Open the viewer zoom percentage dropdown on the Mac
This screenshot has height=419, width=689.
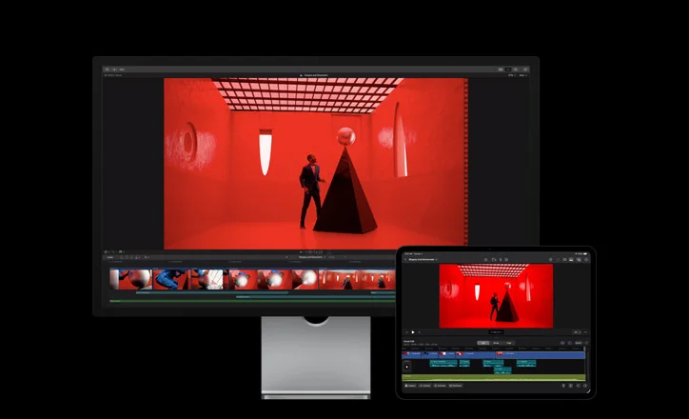pyautogui.click(x=511, y=75)
